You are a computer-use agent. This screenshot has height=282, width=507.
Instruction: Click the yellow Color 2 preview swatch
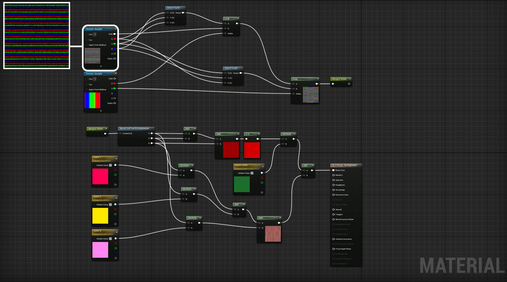click(x=100, y=216)
